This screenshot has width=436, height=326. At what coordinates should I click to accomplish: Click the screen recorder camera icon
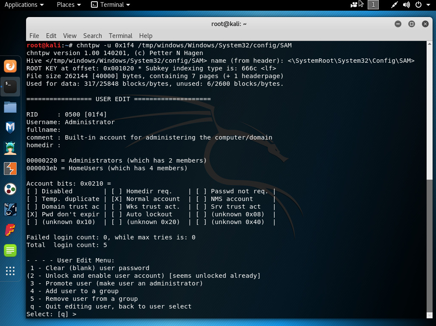[x=354, y=5]
